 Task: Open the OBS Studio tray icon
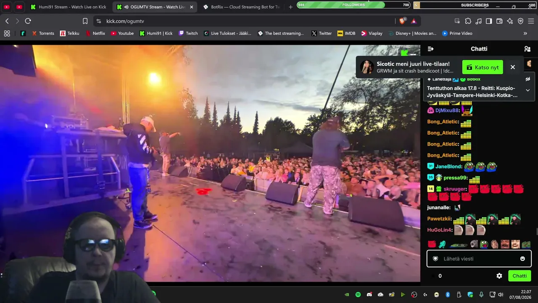414,295
